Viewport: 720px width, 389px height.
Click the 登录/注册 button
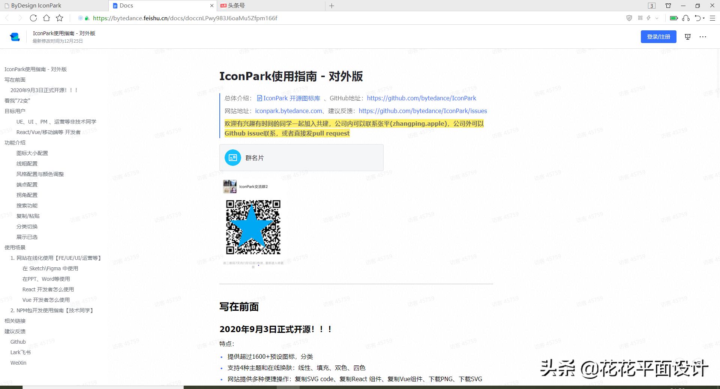click(658, 36)
